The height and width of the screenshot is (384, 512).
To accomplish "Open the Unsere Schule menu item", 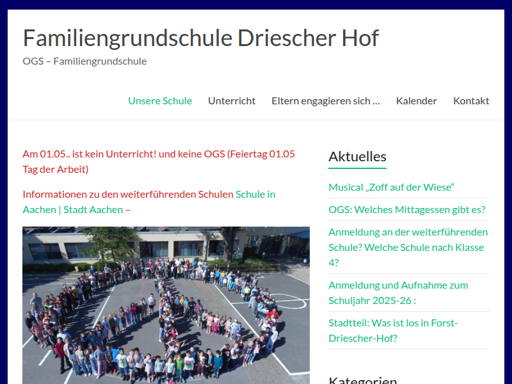I will [160, 101].
